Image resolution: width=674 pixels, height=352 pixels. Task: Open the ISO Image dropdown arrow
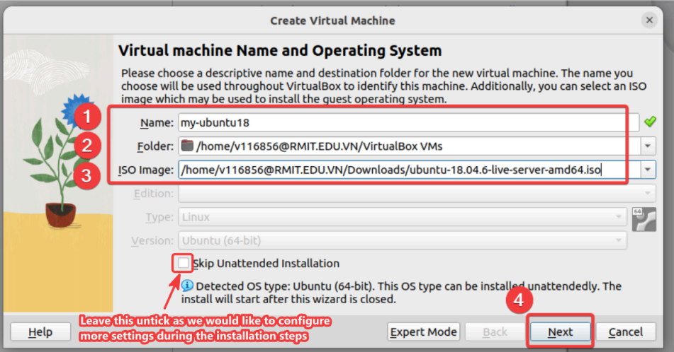[x=648, y=170]
